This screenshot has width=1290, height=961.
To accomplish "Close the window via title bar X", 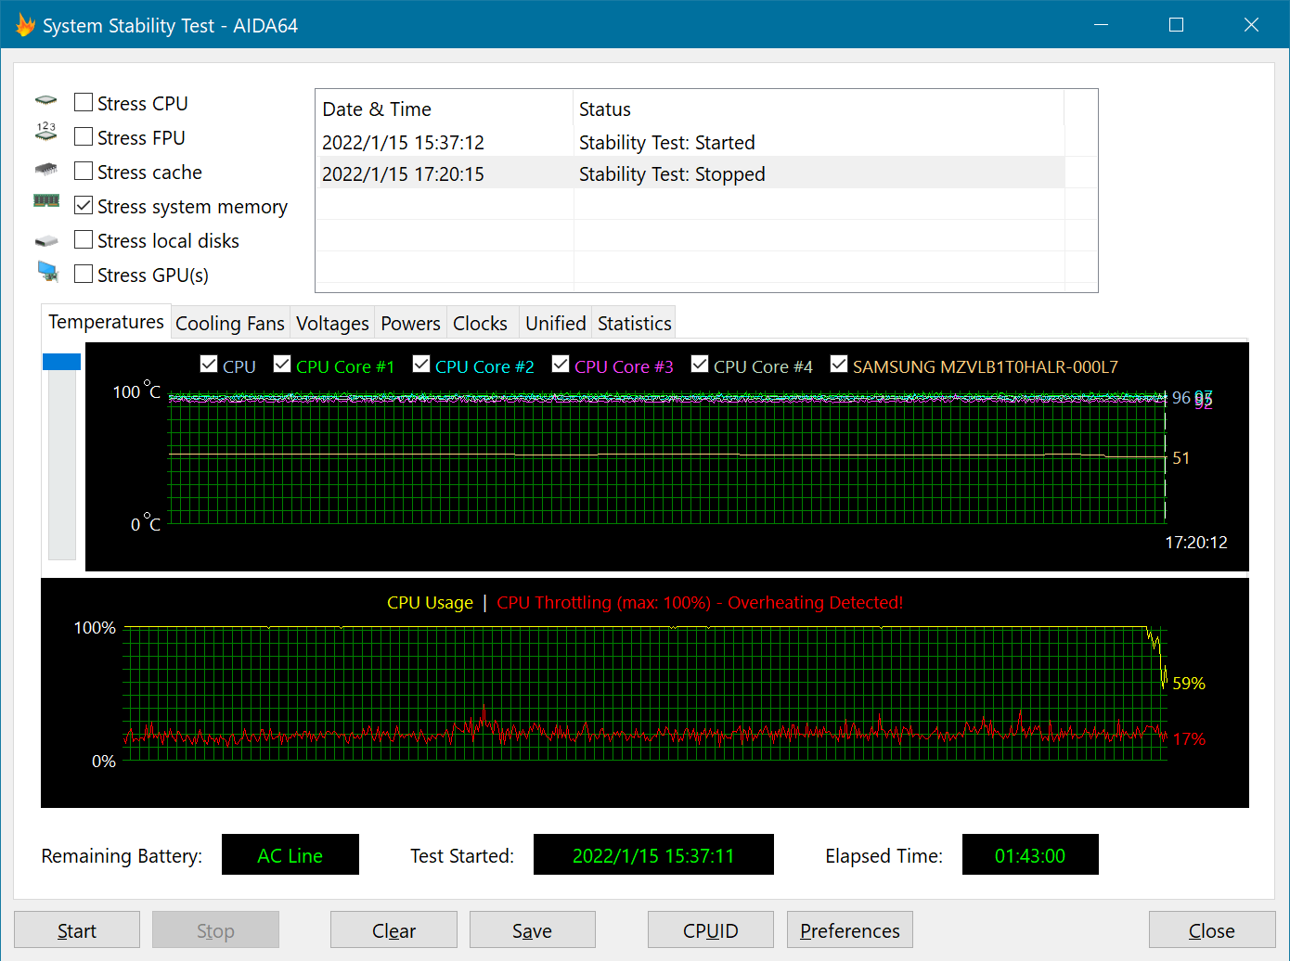I will click(x=1251, y=24).
